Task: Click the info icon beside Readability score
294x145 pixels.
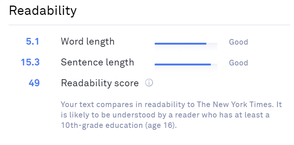Action: pos(149,83)
